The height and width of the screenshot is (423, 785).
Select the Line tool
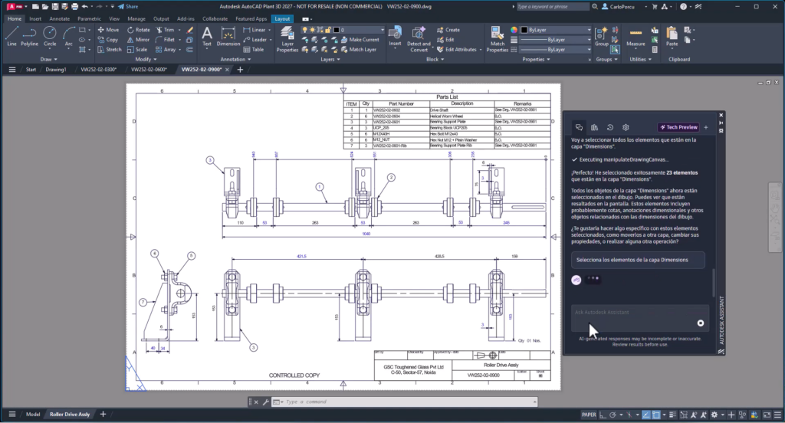click(12, 37)
